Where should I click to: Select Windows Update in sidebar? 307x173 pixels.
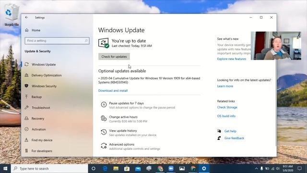pos(44,64)
